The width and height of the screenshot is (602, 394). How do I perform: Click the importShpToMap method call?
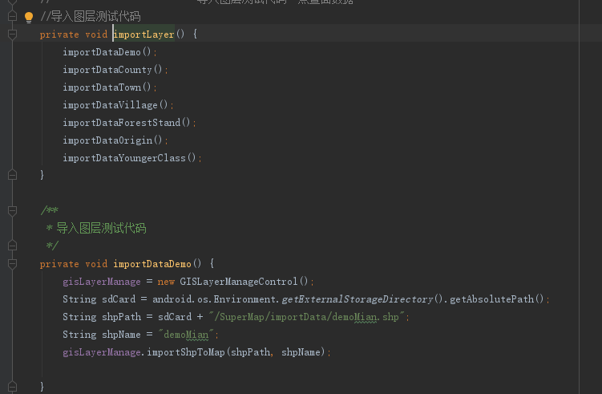coord(186,352)
